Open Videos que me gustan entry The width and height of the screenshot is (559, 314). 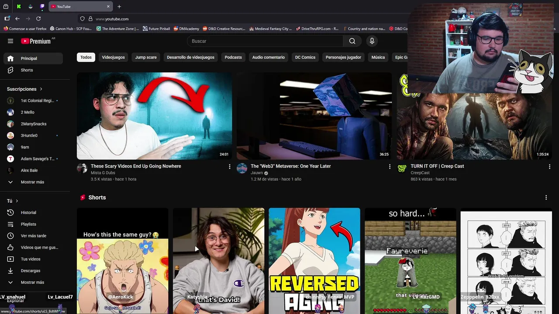[x=33, y=247]
